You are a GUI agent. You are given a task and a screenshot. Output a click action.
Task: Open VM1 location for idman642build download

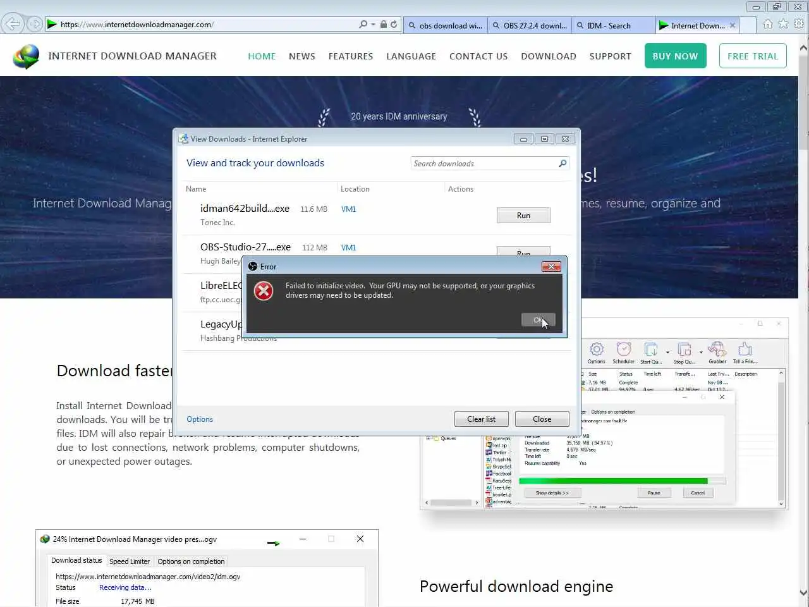pyautogui.click(x=348, y=209)
